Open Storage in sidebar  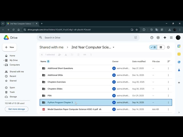[13, 97]
